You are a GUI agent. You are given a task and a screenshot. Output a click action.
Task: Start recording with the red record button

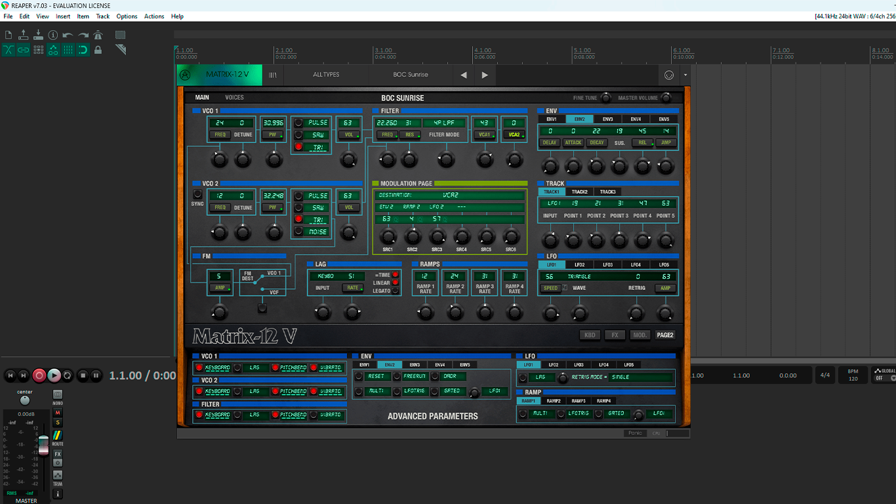[x=39, y=375]
